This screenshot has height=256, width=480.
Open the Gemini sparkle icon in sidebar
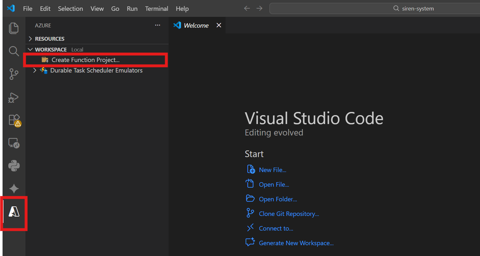[14, 189]
